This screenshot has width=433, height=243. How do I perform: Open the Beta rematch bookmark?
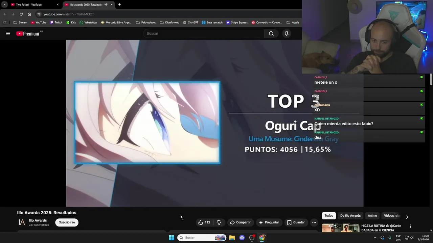(212, 23)
